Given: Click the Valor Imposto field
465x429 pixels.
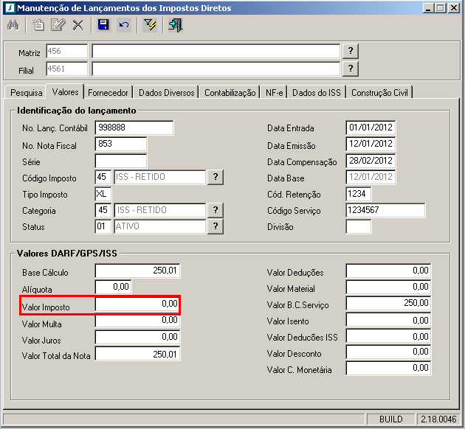Looking at the screenshot, I should tap(137, 304).
